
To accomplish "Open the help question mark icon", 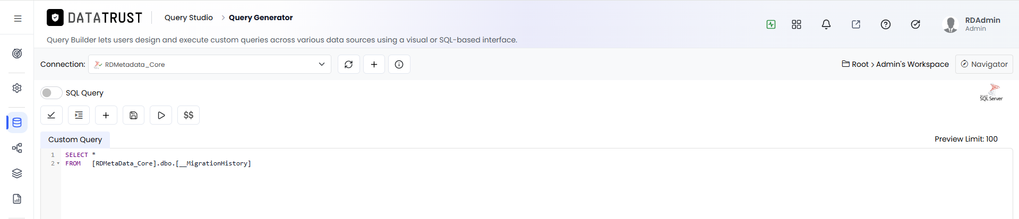I will pyautogui.click(x=886, y=24).
